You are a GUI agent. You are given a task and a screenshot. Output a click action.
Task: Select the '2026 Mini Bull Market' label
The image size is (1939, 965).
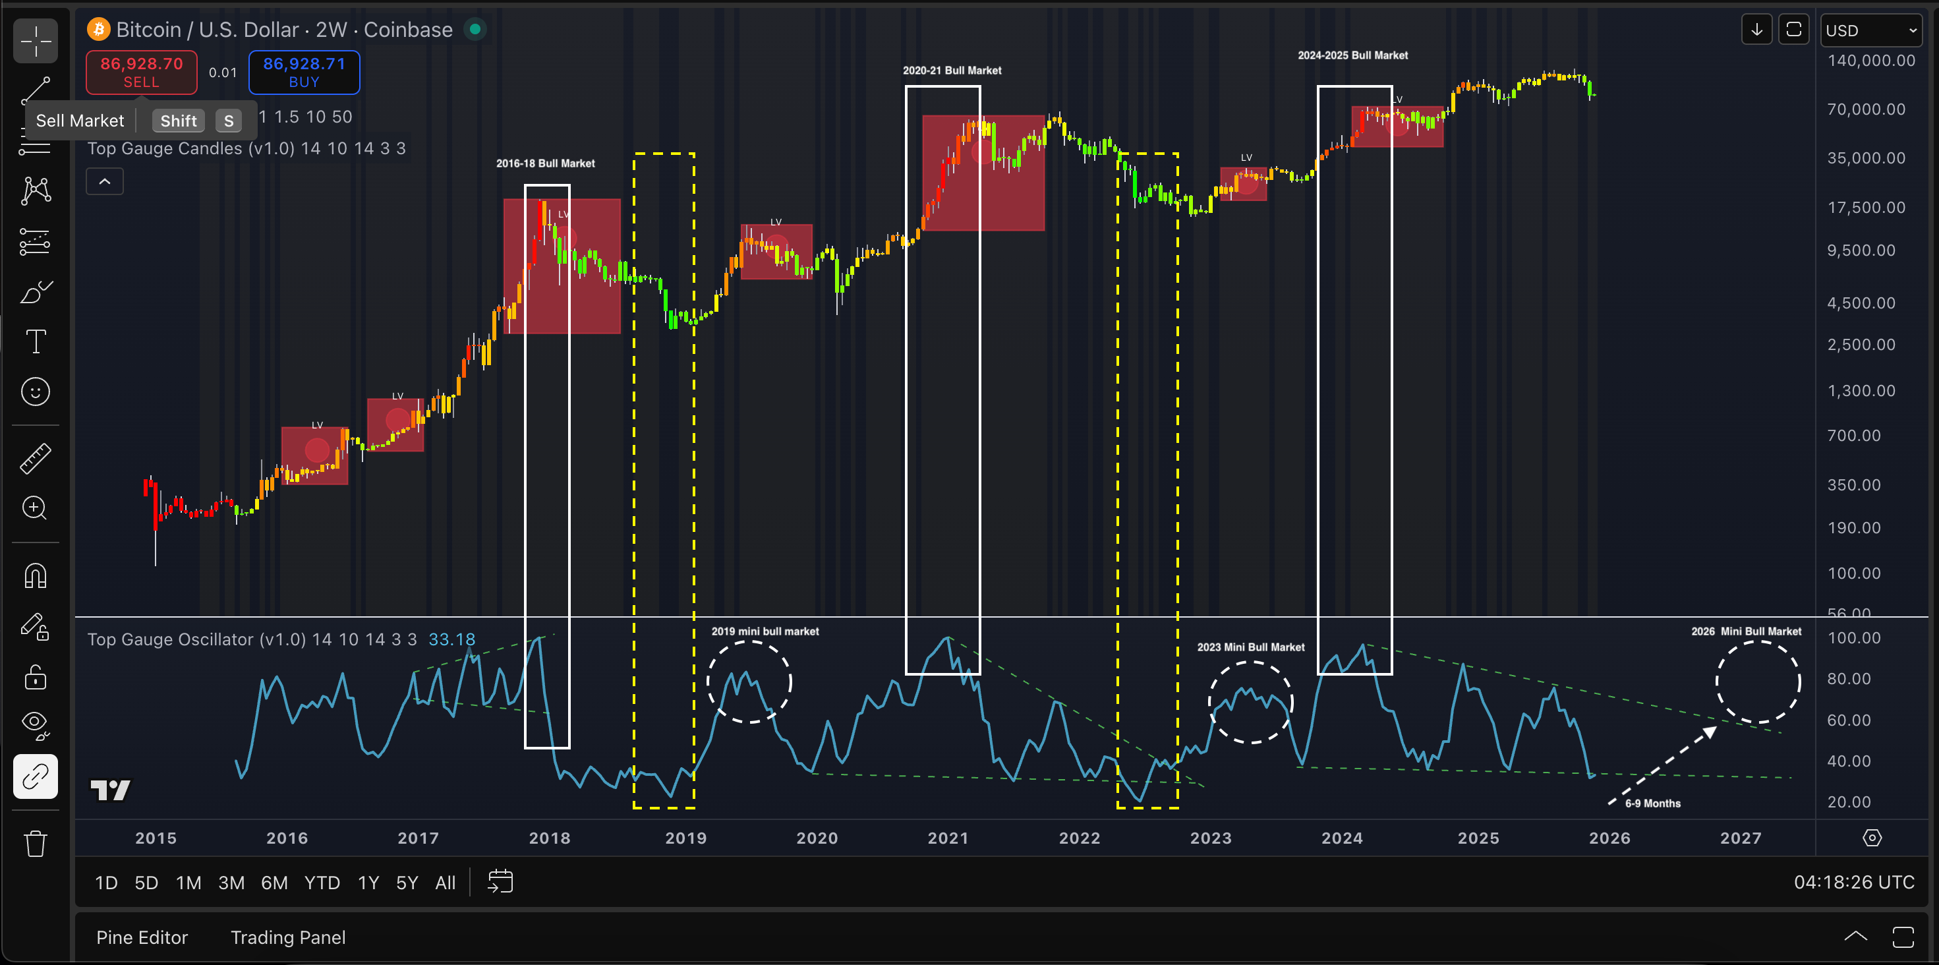click(1747, 631)
